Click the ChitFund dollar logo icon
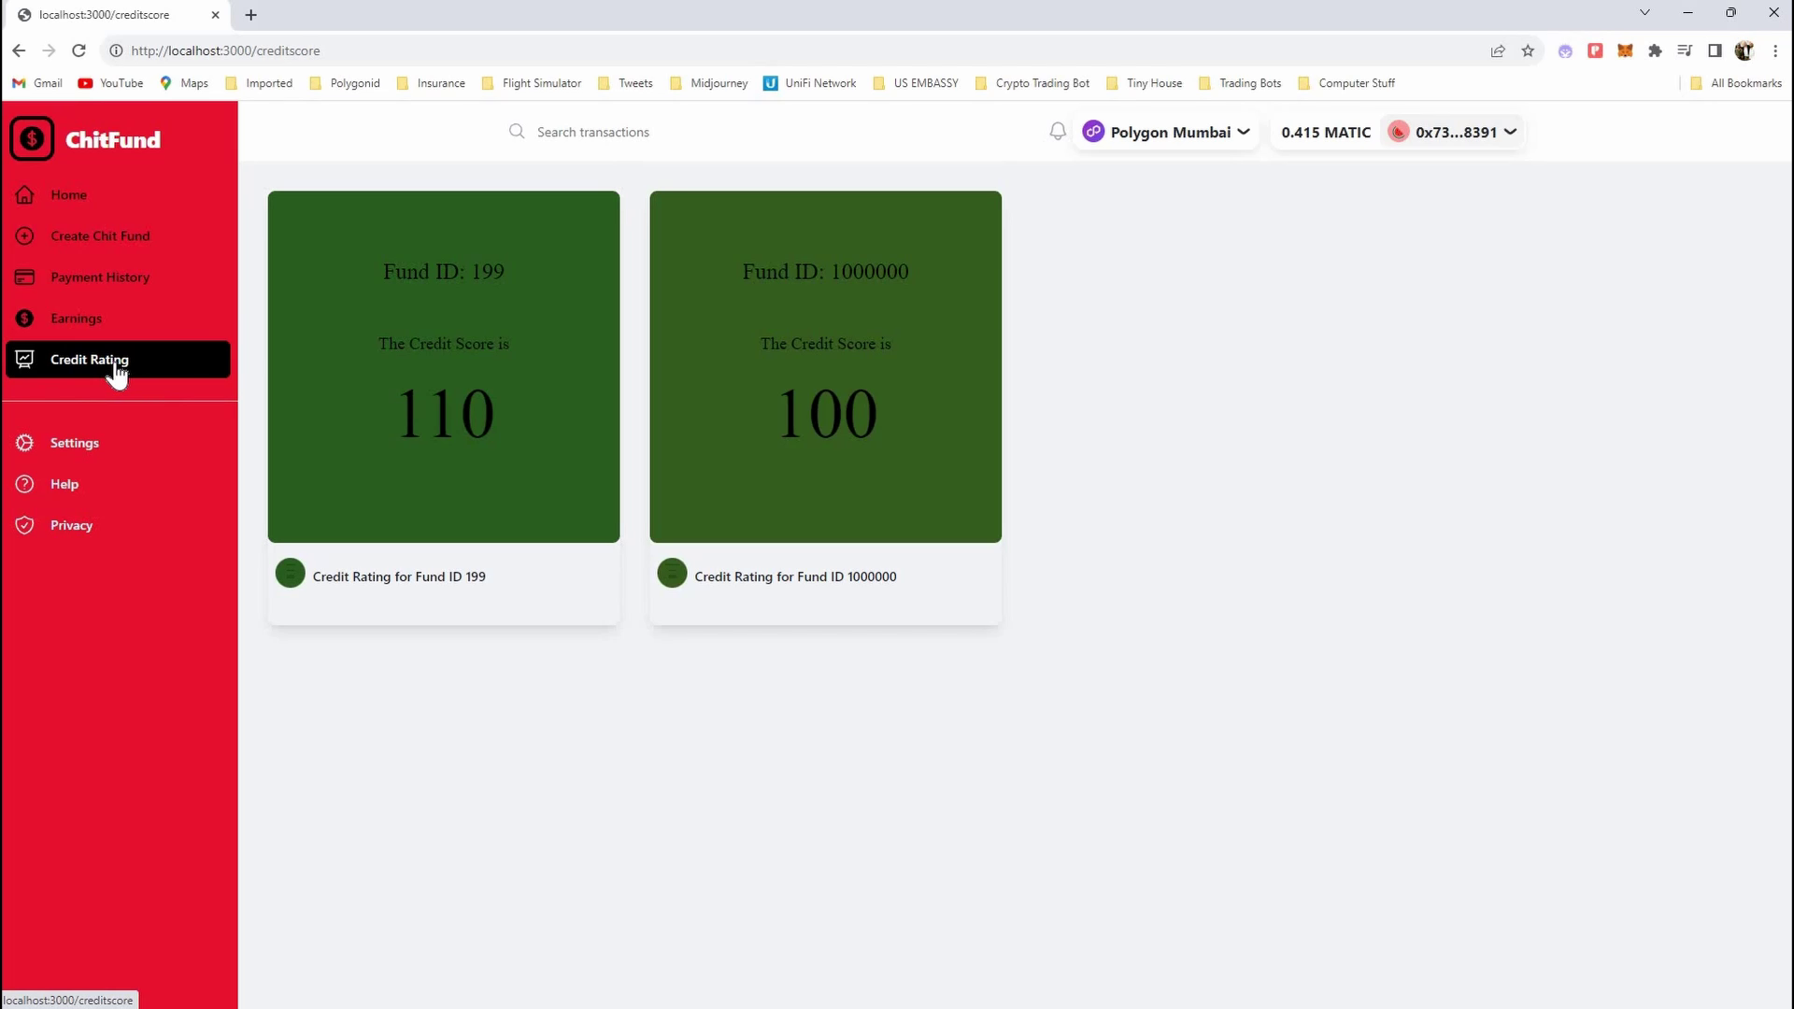The image size is (1794, 1009). [x=32, y=139]
